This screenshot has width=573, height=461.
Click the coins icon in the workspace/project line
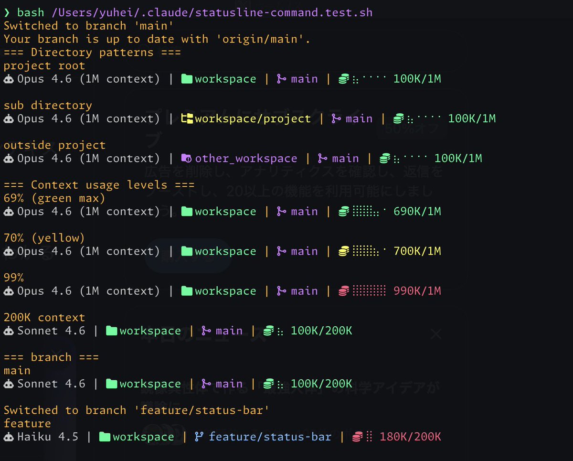coord(398,119)
